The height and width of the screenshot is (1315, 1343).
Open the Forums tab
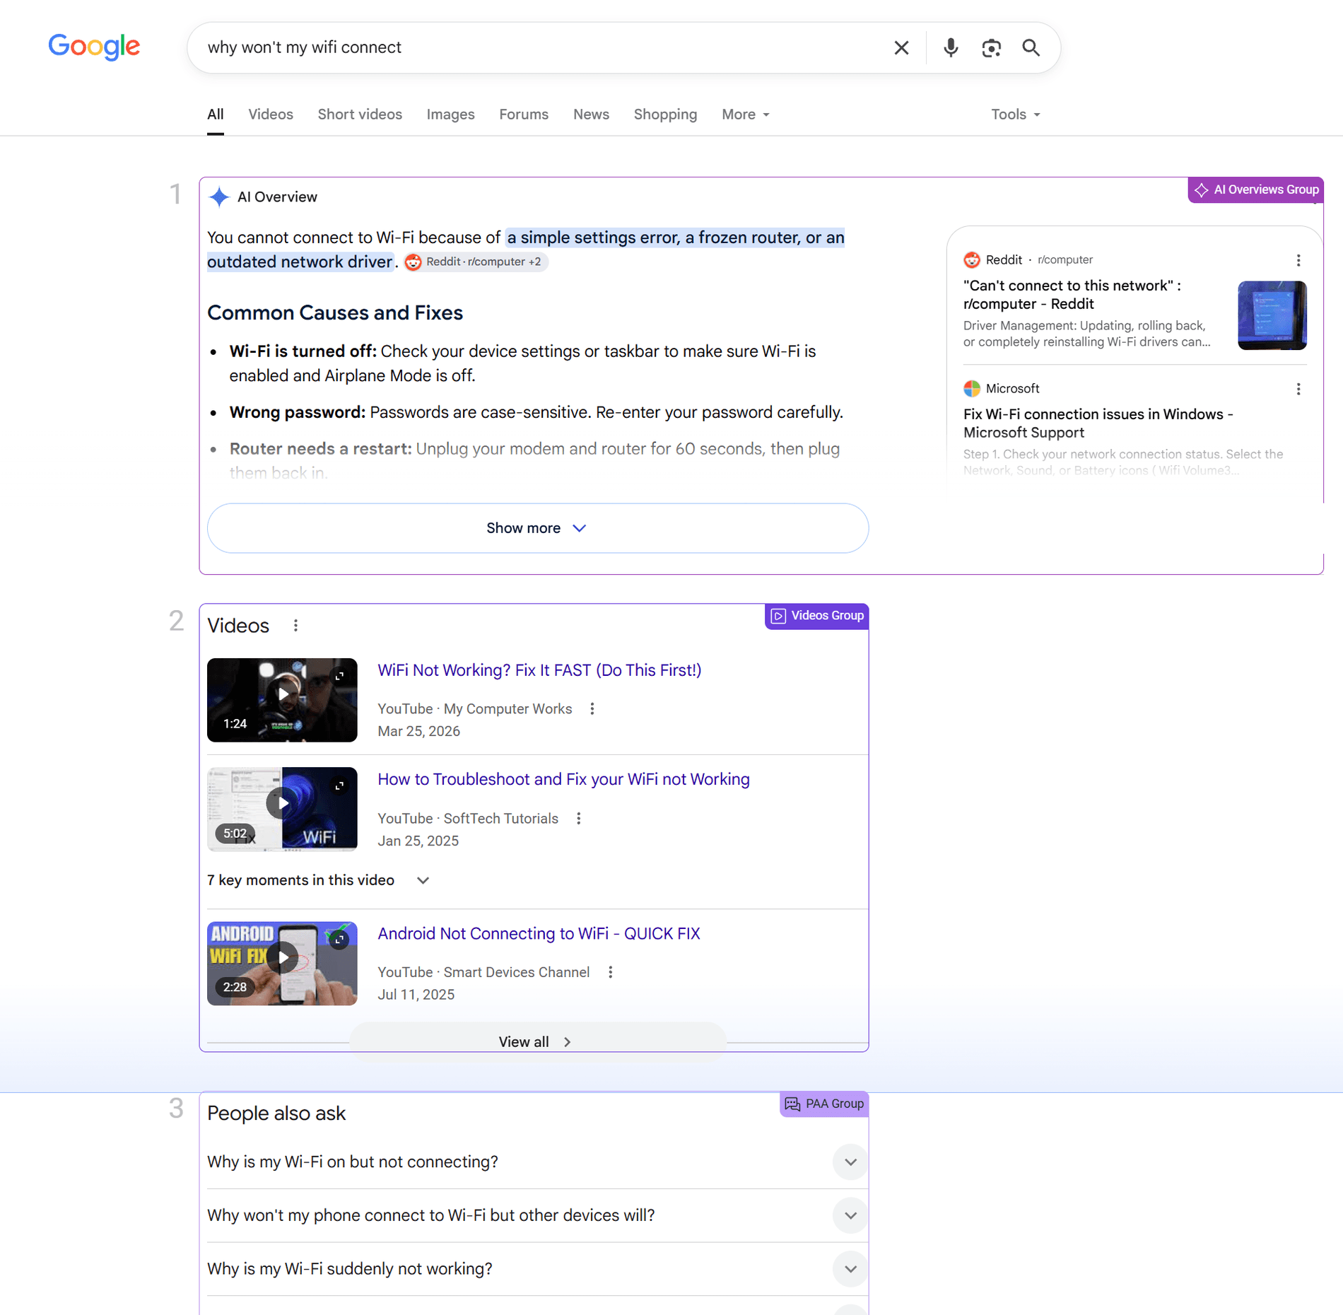point(524,114)
